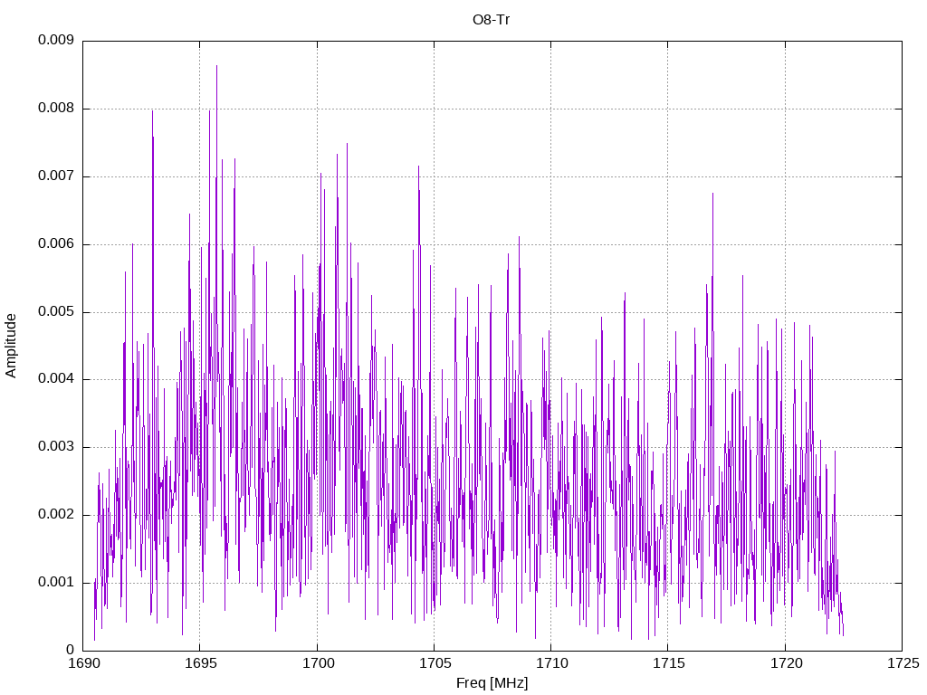
Task: Click the Amplitude y-axis label
Action: pos(11,346)
